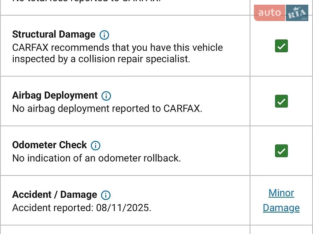
Task: Click the Airbag Deployment green checkmark
Action: click(281, 101)
